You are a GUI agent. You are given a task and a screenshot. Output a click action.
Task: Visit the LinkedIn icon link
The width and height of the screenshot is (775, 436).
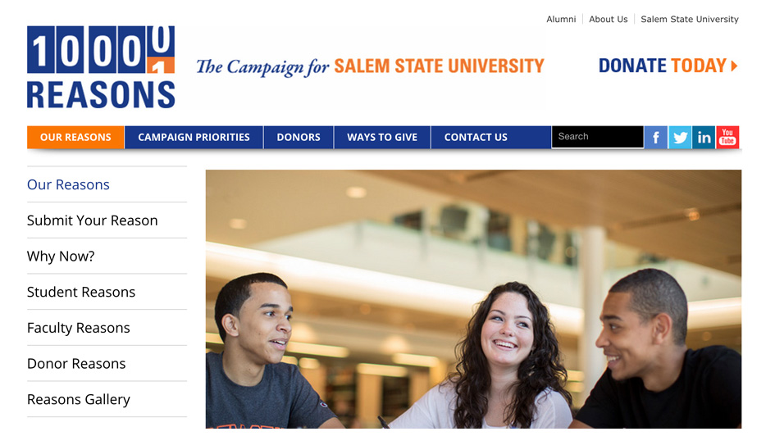[704, 137]
